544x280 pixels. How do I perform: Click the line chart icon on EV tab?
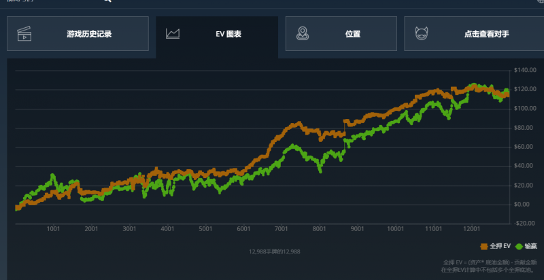pyautogui.click(x=173, y=33)
